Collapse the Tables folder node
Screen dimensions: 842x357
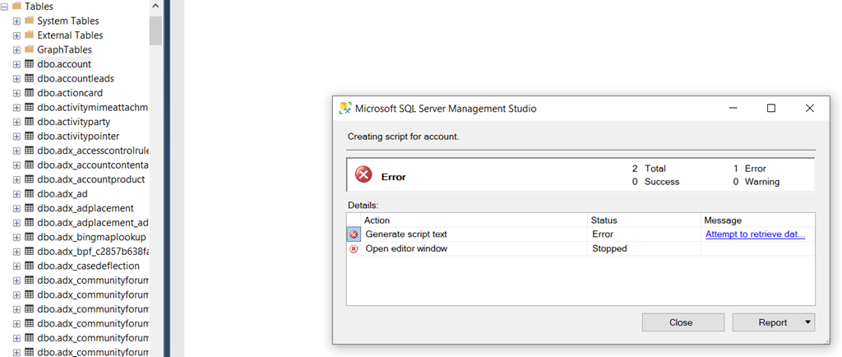(x=4, y=7)
